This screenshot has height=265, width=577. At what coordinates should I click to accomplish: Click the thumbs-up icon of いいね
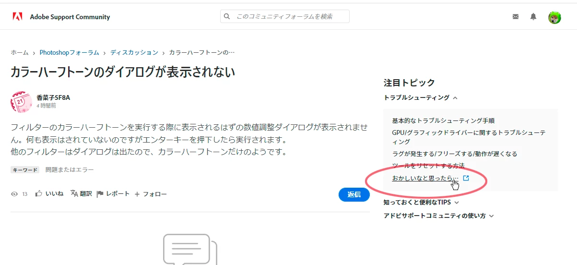[x=39, y=193]
